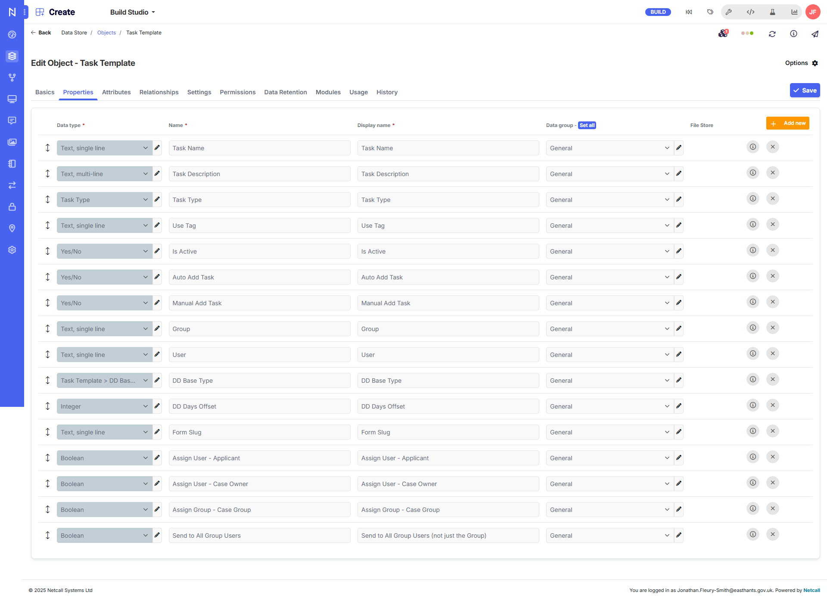Click the wrench tool icon in header
The width and height of the screenshot is (827, 601).
729,12
